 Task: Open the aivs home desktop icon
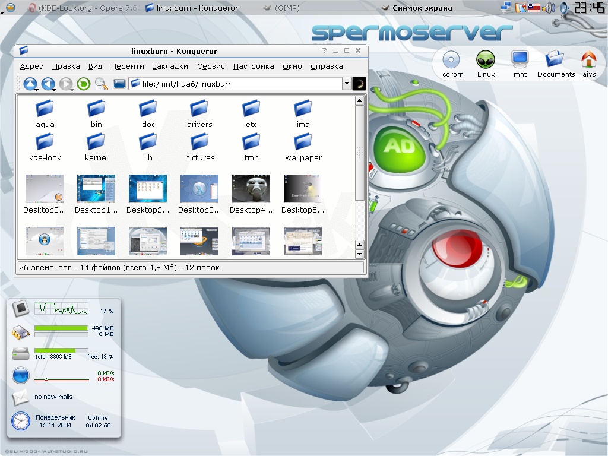point(588,64)
